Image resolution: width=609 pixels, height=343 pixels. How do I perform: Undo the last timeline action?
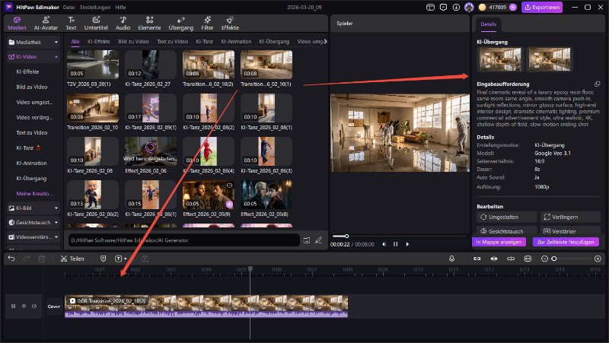[x=11, y=259]
